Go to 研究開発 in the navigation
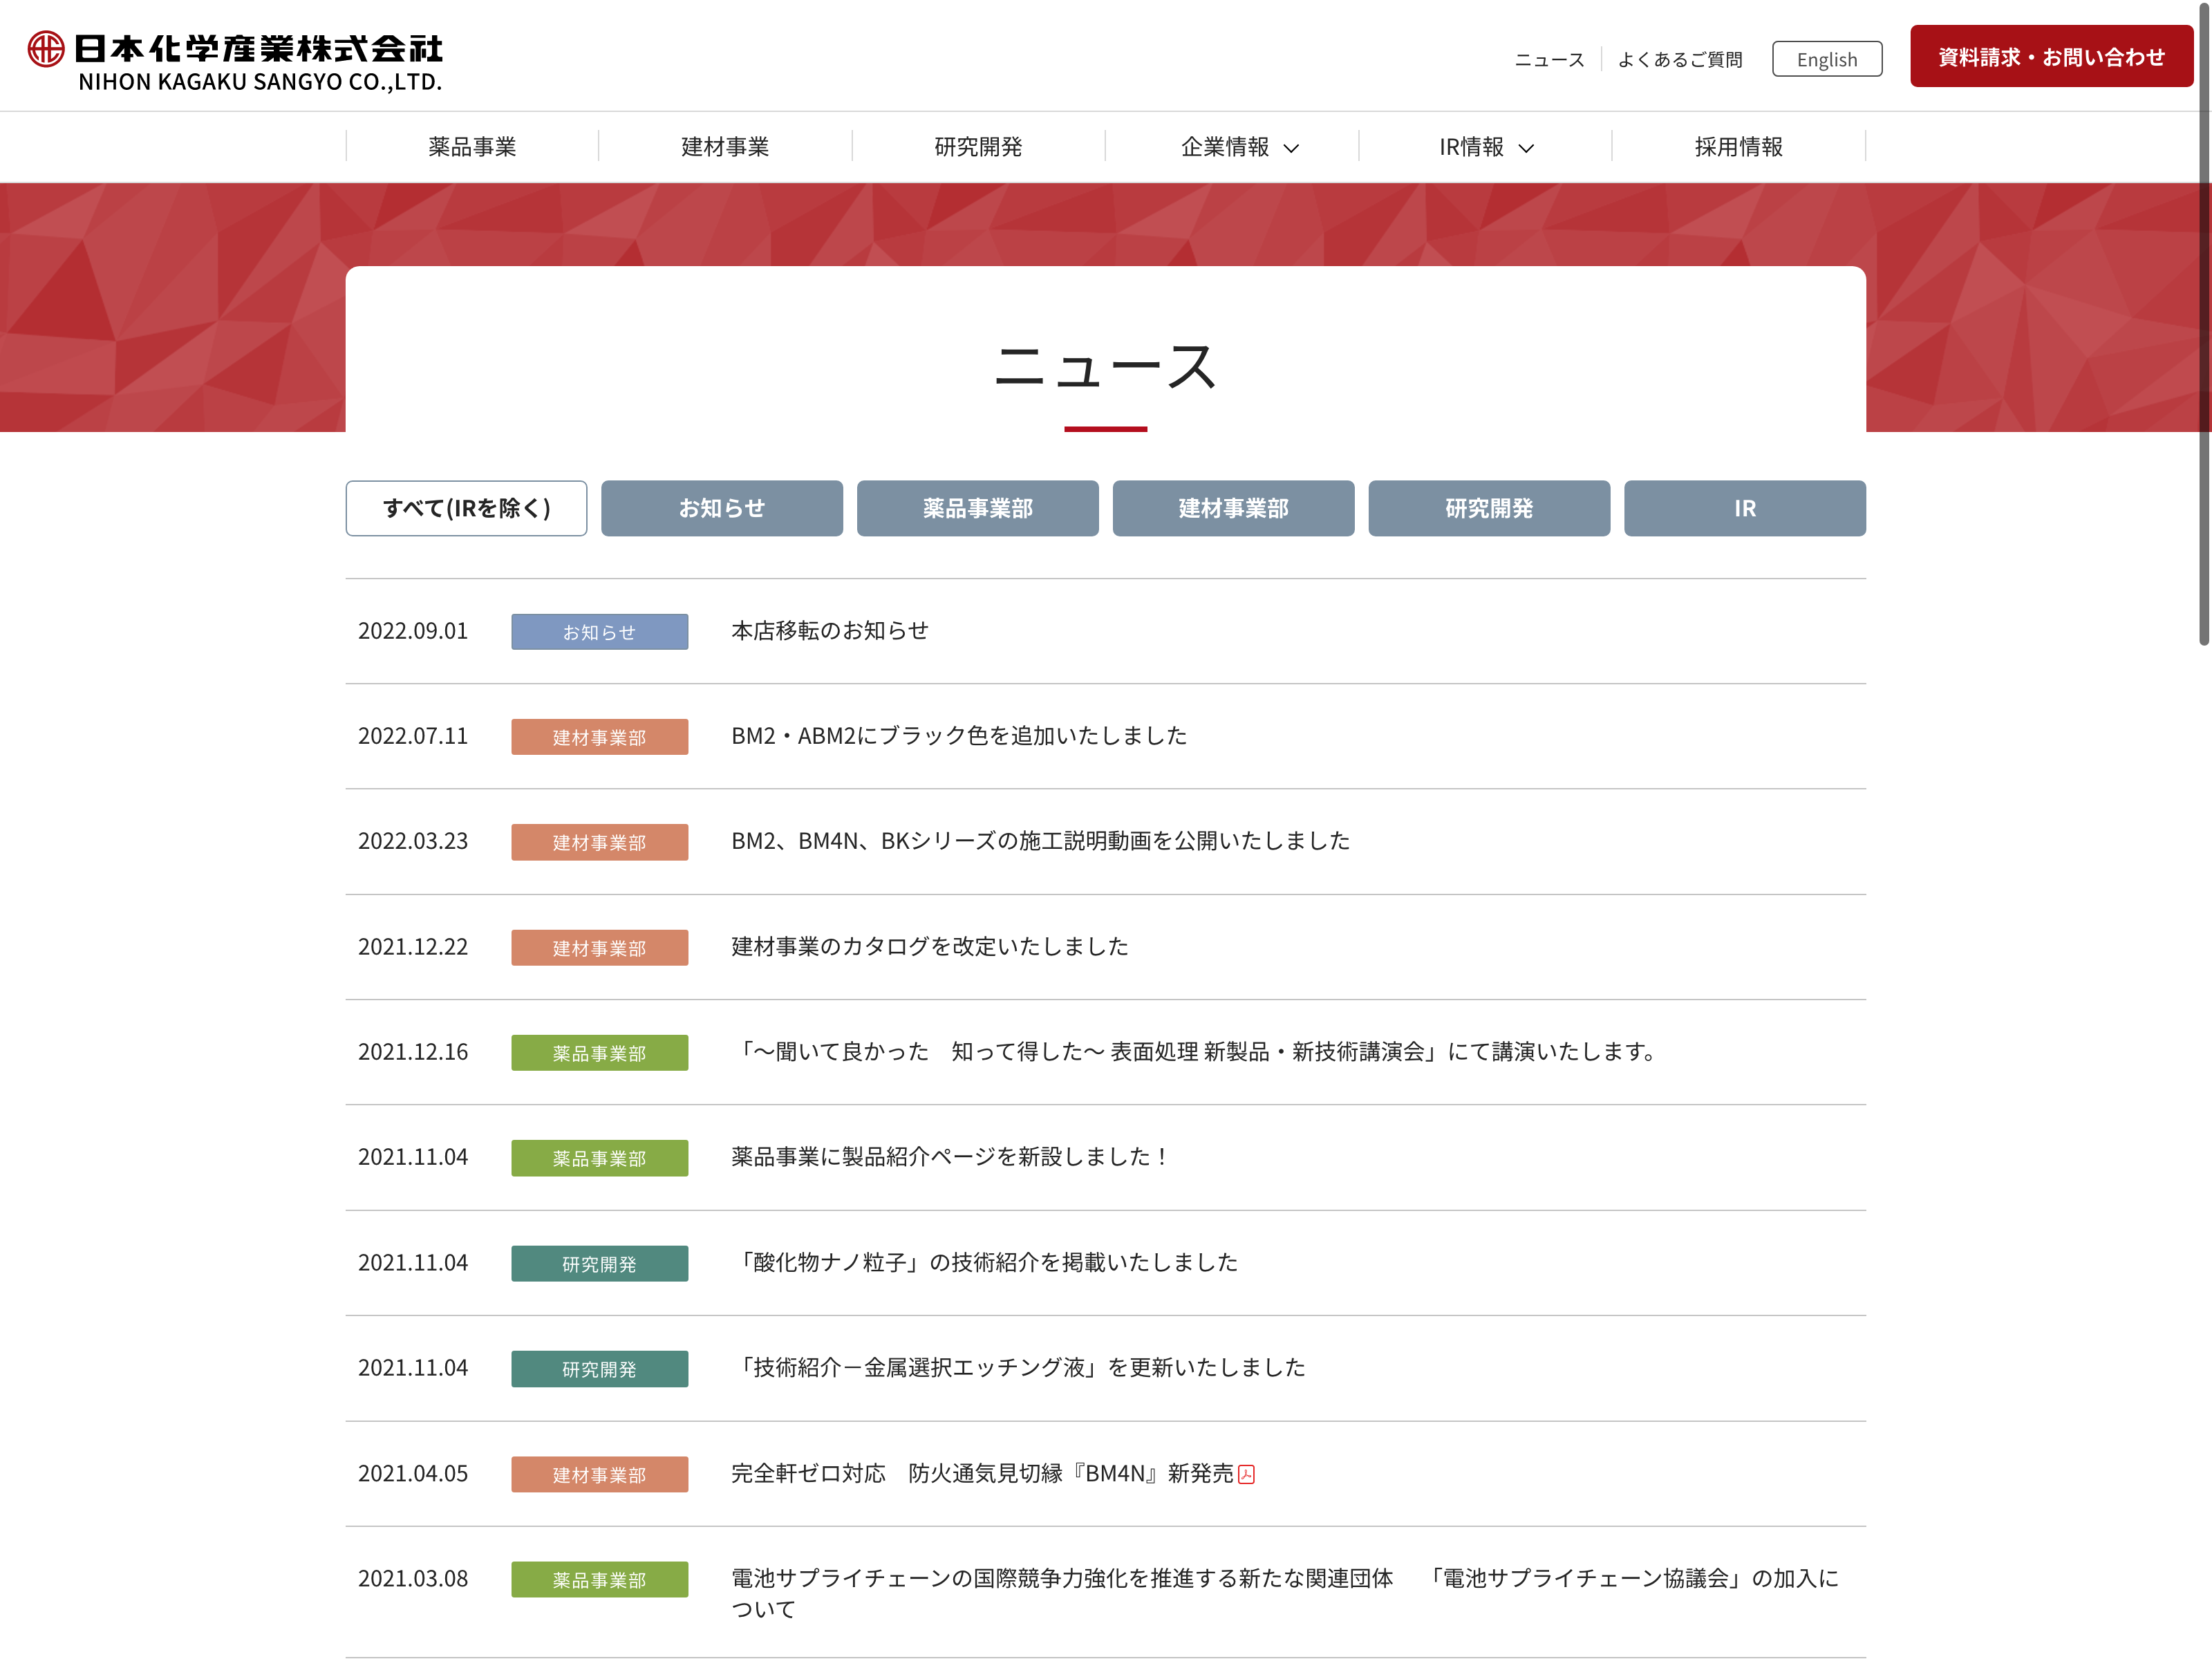 [978, 147]
